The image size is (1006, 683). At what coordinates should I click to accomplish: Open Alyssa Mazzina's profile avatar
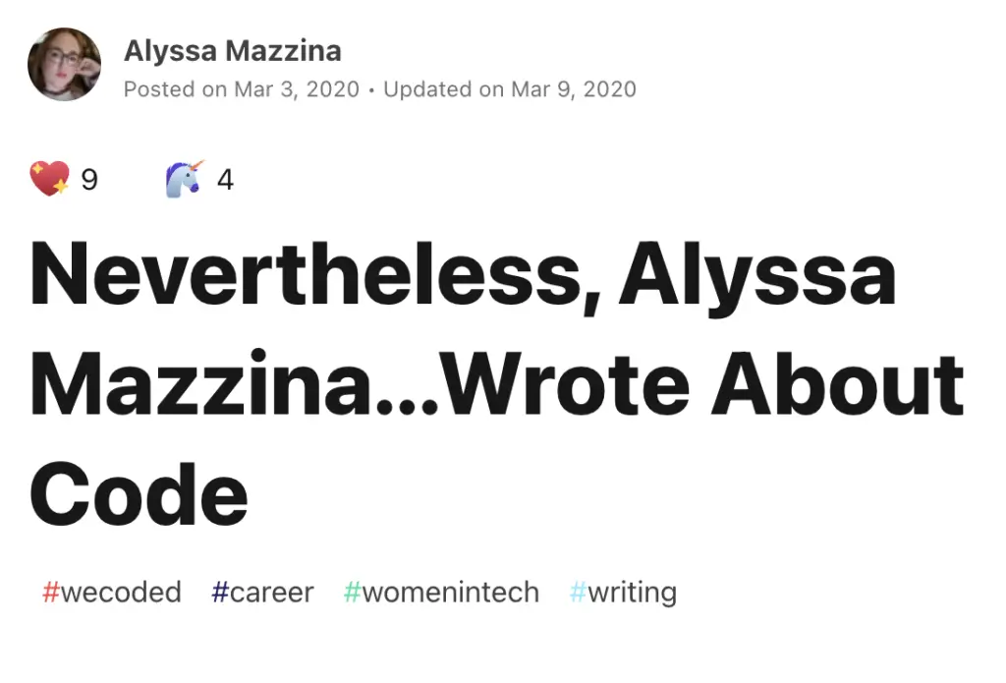(64, 64)
